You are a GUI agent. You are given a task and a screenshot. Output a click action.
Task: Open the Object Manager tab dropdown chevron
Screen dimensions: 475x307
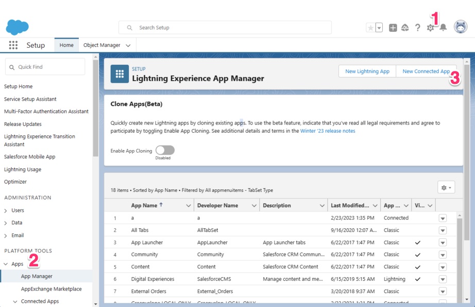(128, 45)
